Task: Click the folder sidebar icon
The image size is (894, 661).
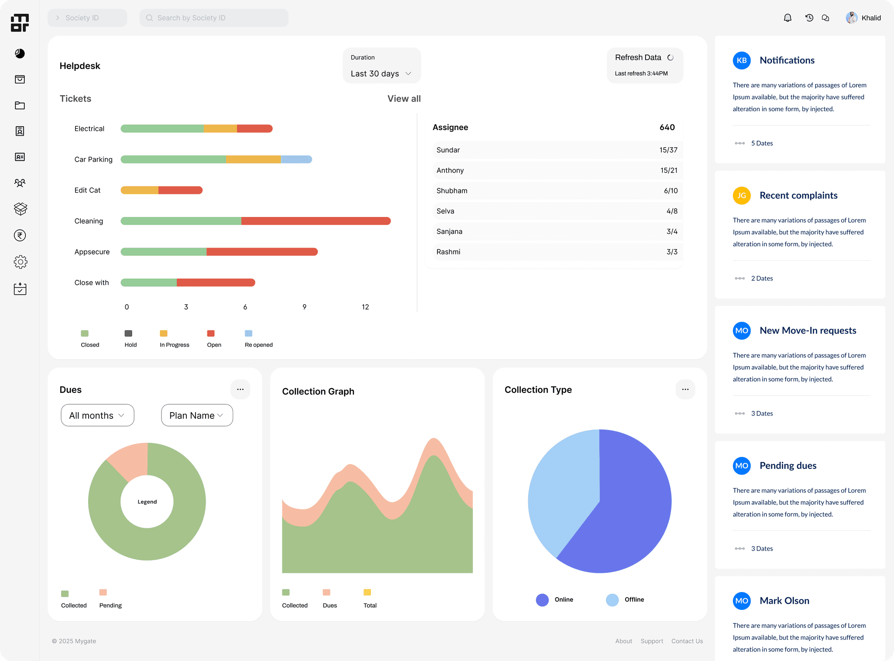Action: [x=20, y=105]
